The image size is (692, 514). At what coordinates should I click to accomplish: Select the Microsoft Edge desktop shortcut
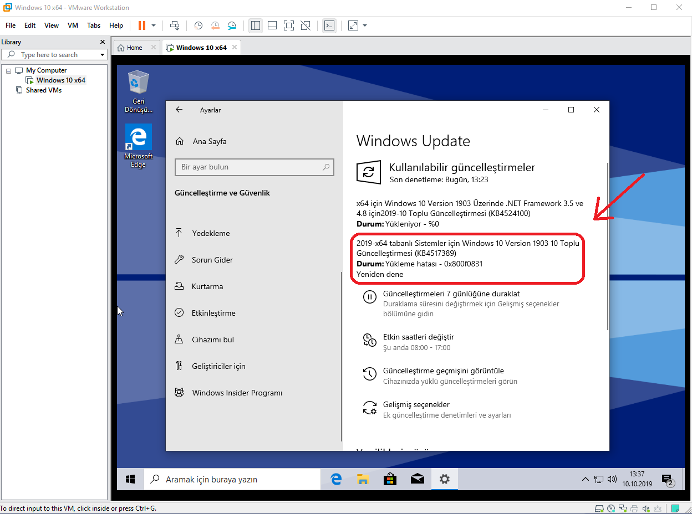point(138,146)
